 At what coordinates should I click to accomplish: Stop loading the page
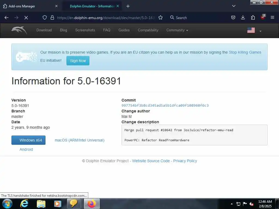click(x=26, y=18)
